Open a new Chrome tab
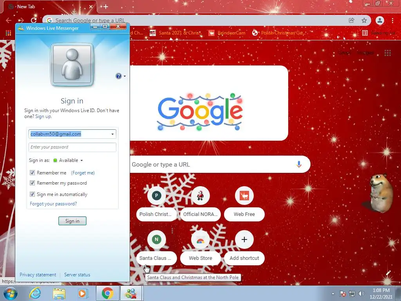This screenshot has height=301, width=401. pos(106,7)
